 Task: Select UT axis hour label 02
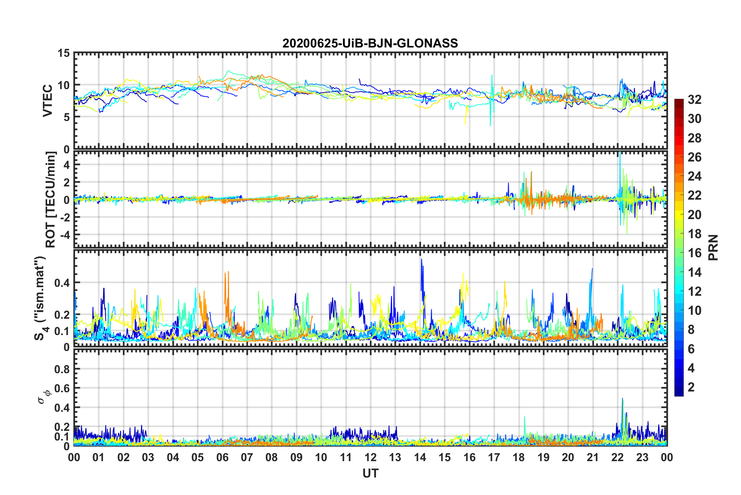[x=123, y=457]
